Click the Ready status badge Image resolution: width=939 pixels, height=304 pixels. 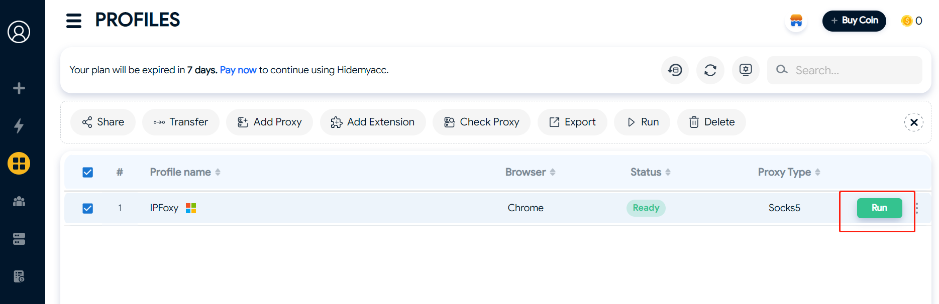point(646,208)
